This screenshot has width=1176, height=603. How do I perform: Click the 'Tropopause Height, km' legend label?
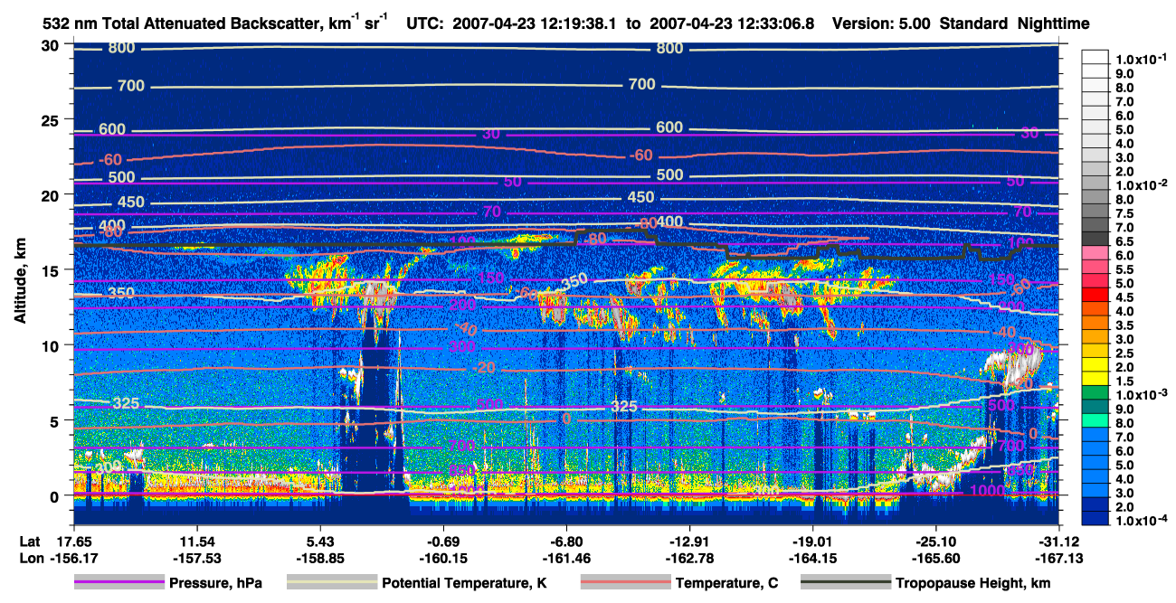pyautogui.click(x=972, y=583)
